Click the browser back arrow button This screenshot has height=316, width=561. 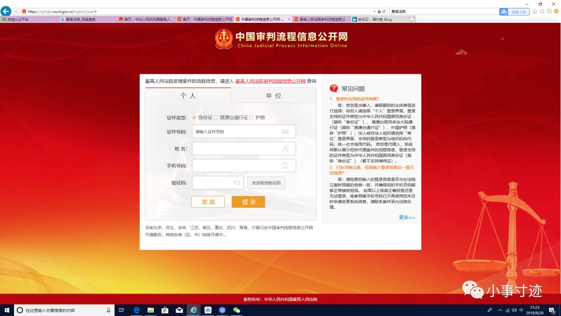click(6, 11)
